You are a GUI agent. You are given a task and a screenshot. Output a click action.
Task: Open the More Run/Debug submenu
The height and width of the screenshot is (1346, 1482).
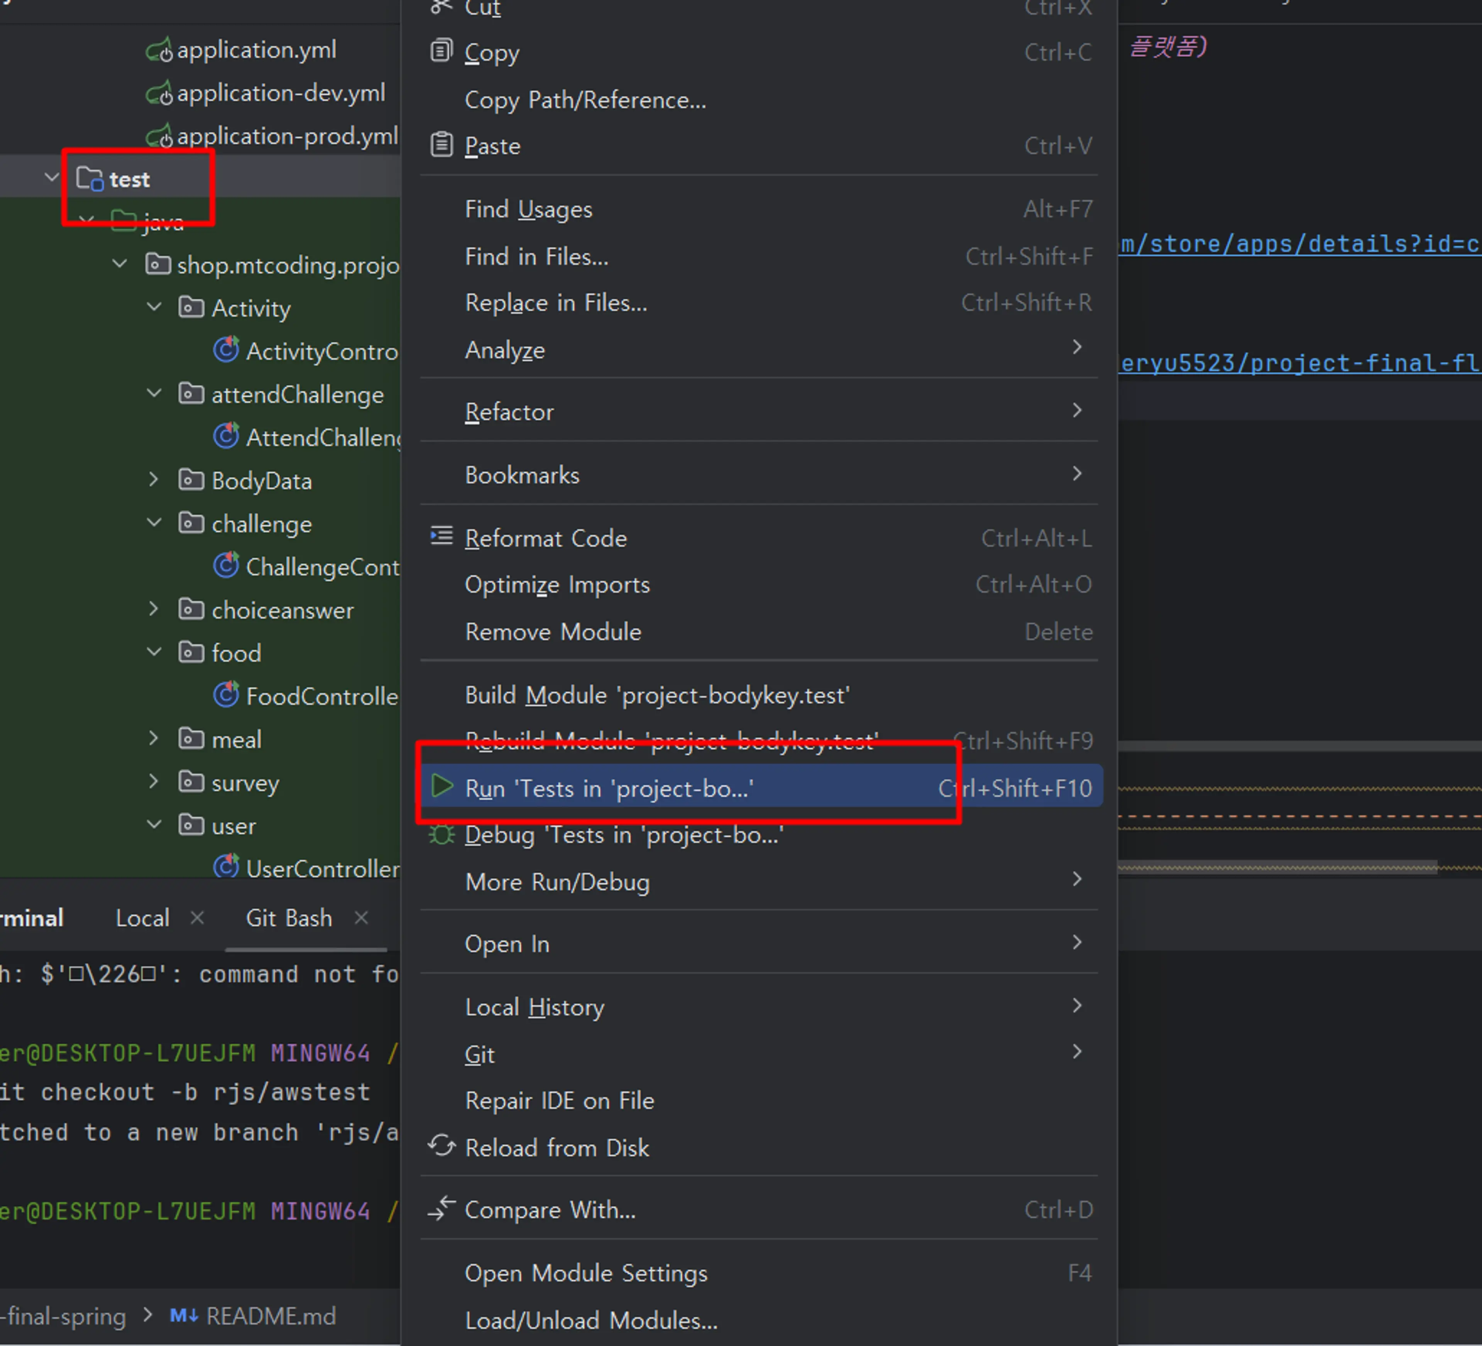pos(760,882)
